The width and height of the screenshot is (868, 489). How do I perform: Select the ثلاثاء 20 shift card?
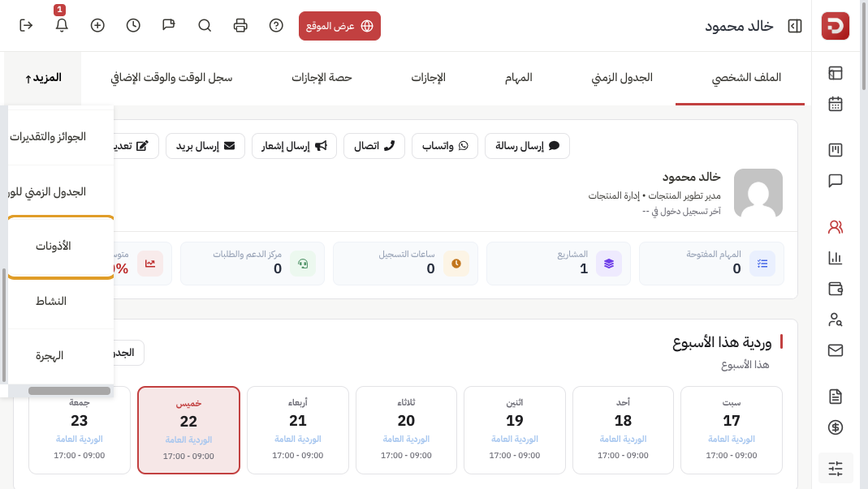[406, 431]
